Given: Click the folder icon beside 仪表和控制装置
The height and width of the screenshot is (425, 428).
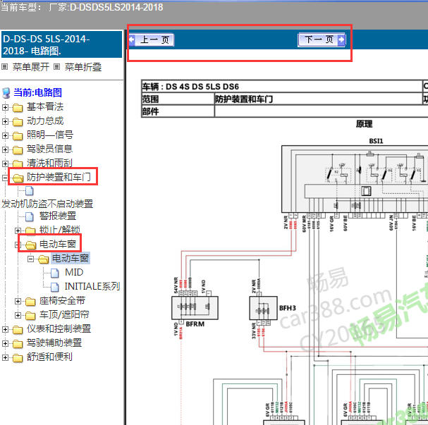Looking at the screenshot, I should click(18, 330).
